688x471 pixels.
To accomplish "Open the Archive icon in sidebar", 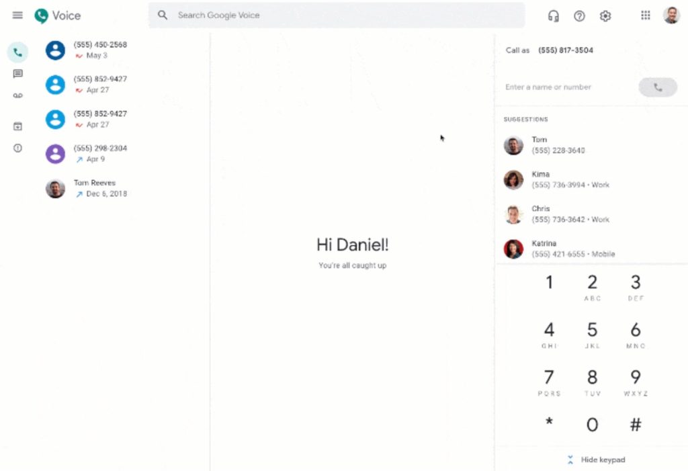I will point(17,126).
